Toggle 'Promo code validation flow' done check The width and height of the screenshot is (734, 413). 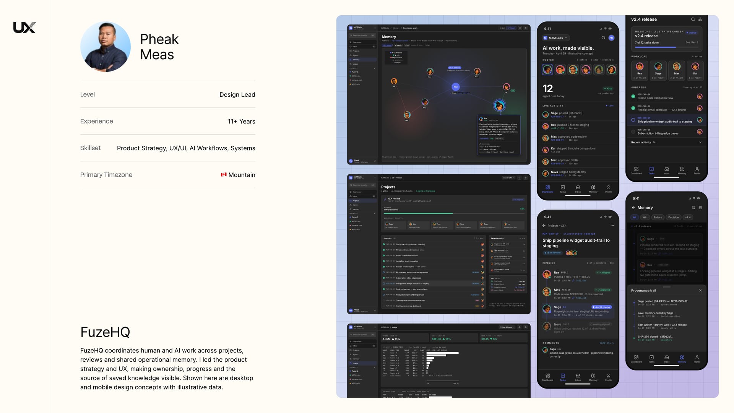[x=633, y=96]
